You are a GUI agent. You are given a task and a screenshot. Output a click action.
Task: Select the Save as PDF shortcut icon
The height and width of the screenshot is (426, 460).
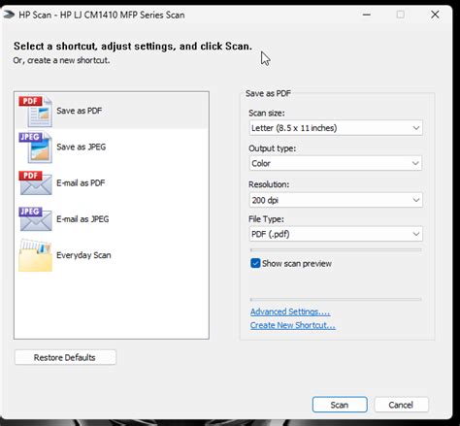35,111
